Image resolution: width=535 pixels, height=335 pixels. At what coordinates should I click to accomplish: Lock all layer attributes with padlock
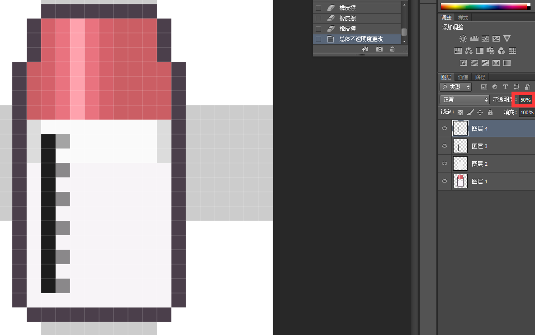pos(490,112)
